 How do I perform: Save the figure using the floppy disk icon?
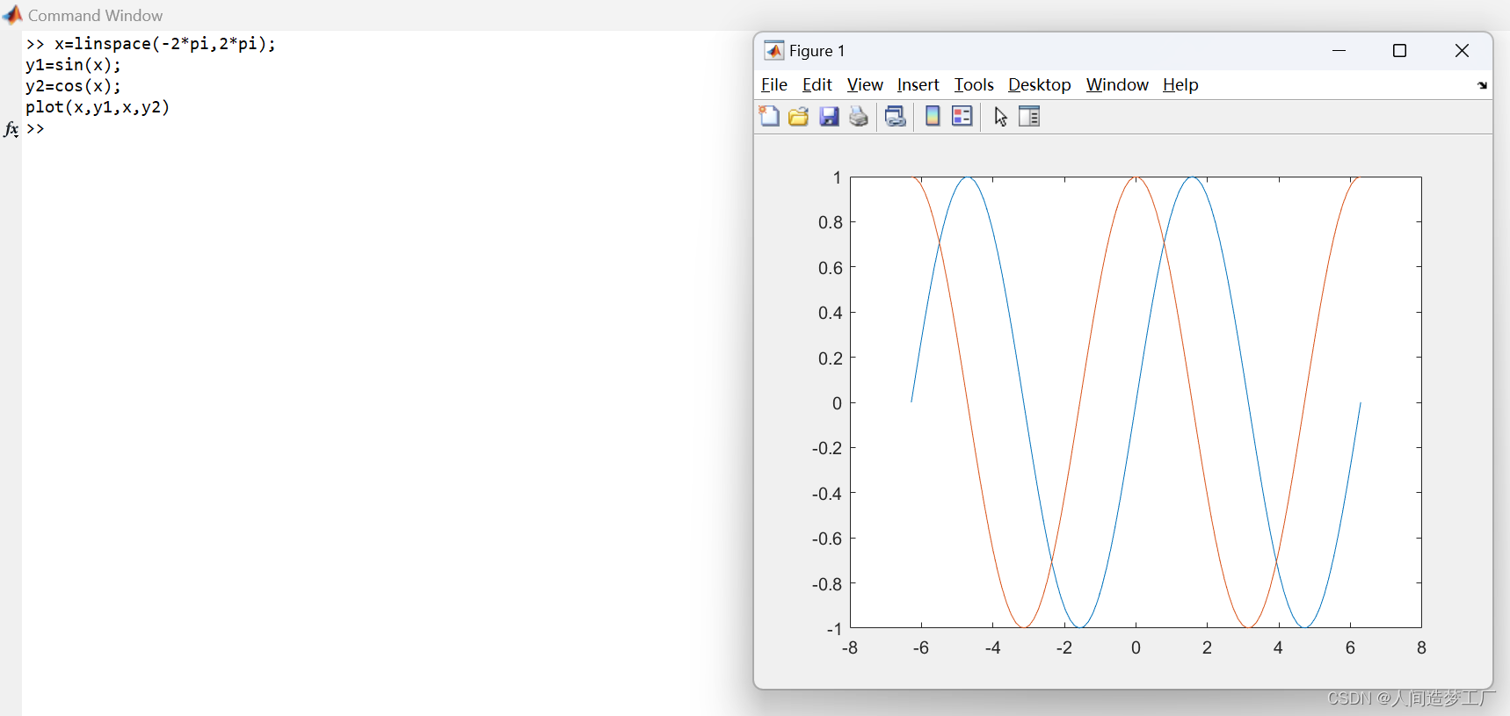click(x=829, y=116)
